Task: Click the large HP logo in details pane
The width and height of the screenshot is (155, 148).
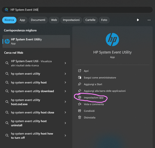Action: [112, 40]
